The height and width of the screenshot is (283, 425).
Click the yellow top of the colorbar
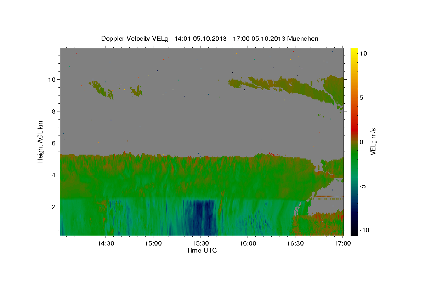click(x=354, y=50)
